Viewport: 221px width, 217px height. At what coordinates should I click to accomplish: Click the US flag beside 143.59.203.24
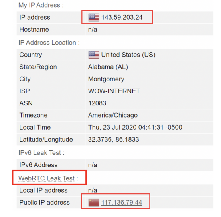(x=94, y=17)
